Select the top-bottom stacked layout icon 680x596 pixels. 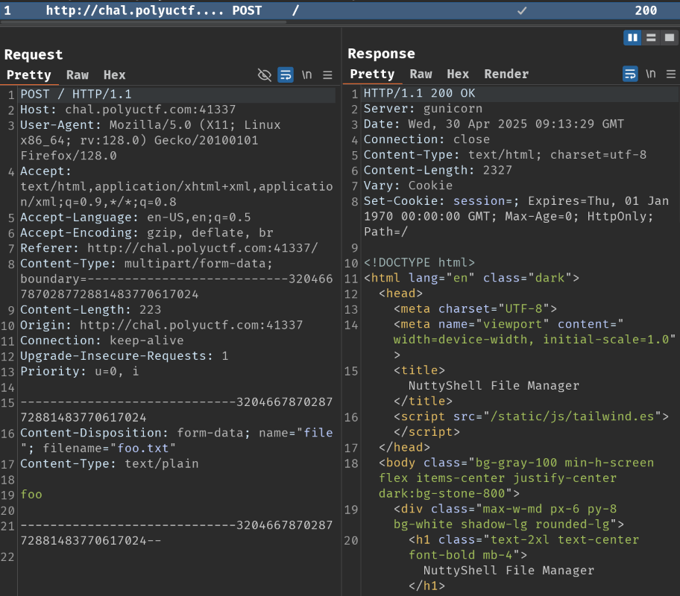(x=650, y=38)
